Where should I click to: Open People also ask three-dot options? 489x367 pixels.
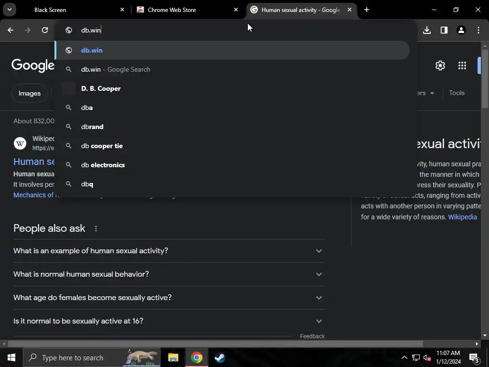[x=96, y=228]
